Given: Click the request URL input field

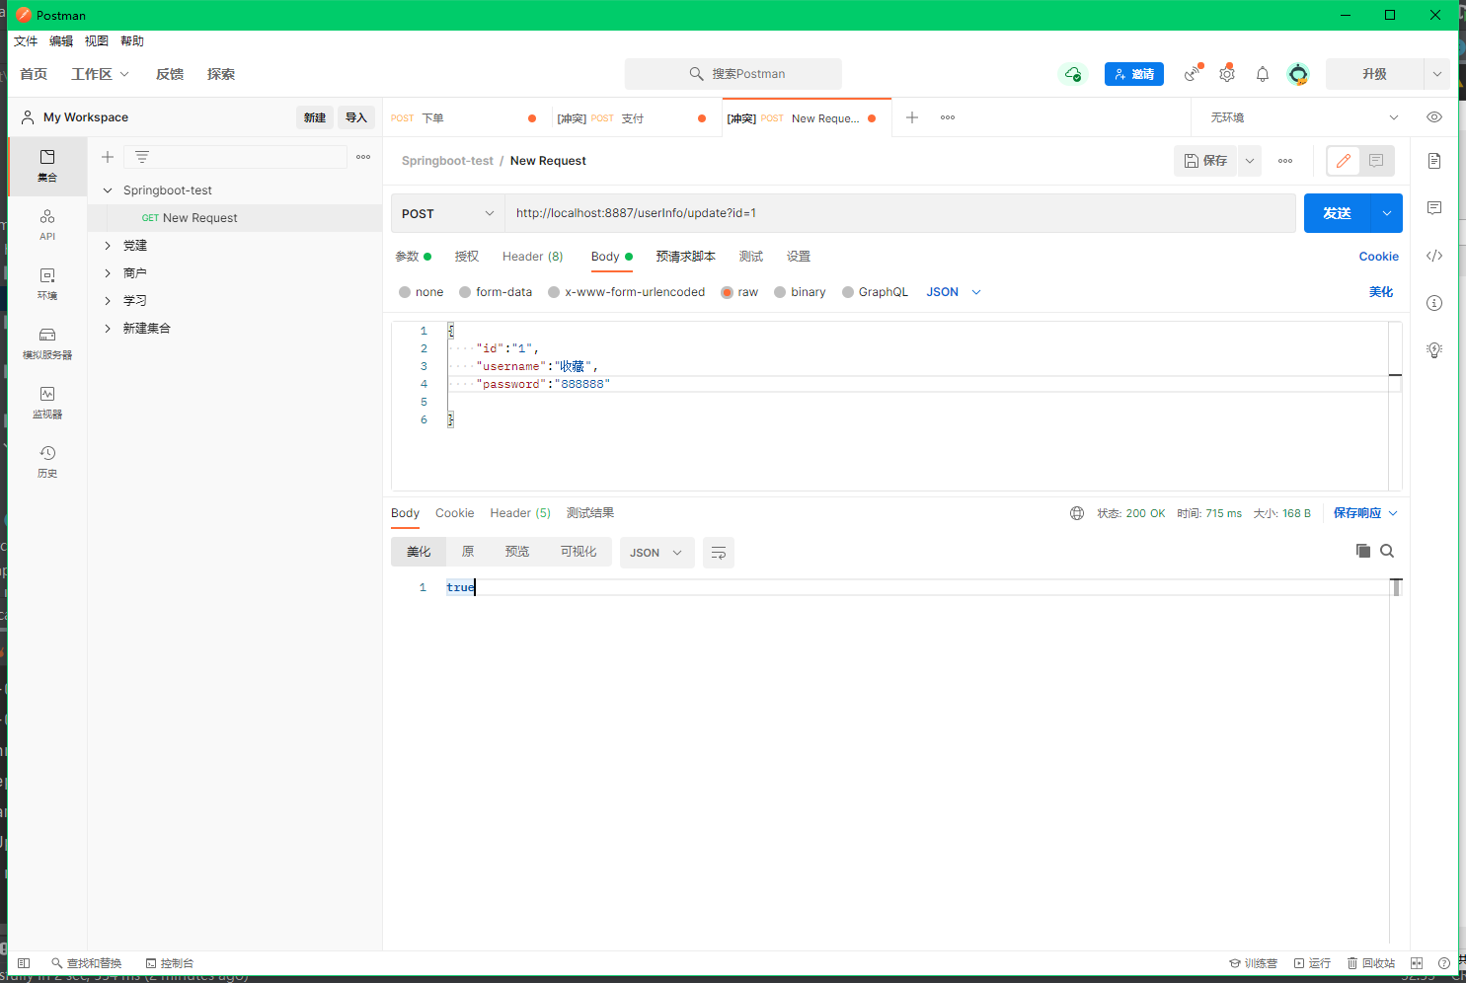Looking at the screenshot, I should coord(898,213).
